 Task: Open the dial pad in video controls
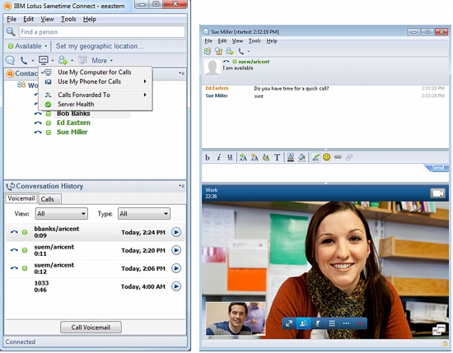[x=332, y=323]
